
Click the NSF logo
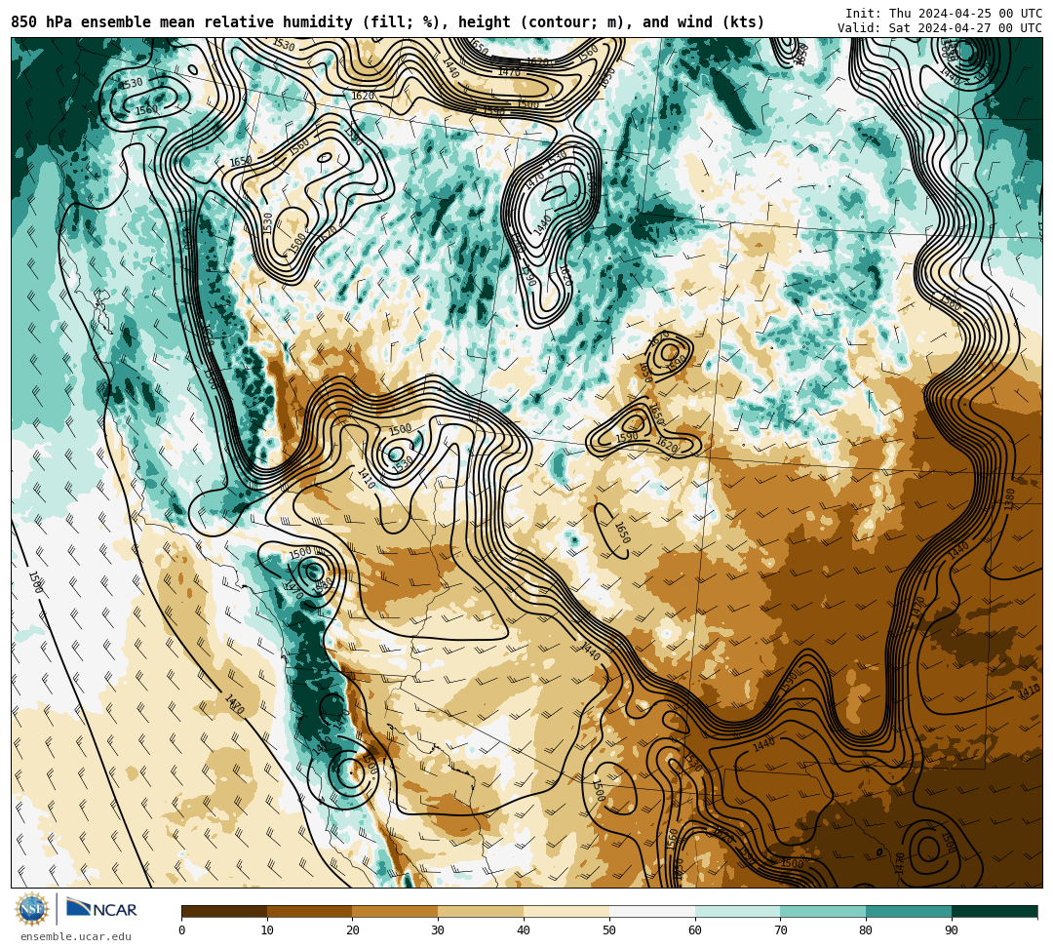[x=32, y=909]
